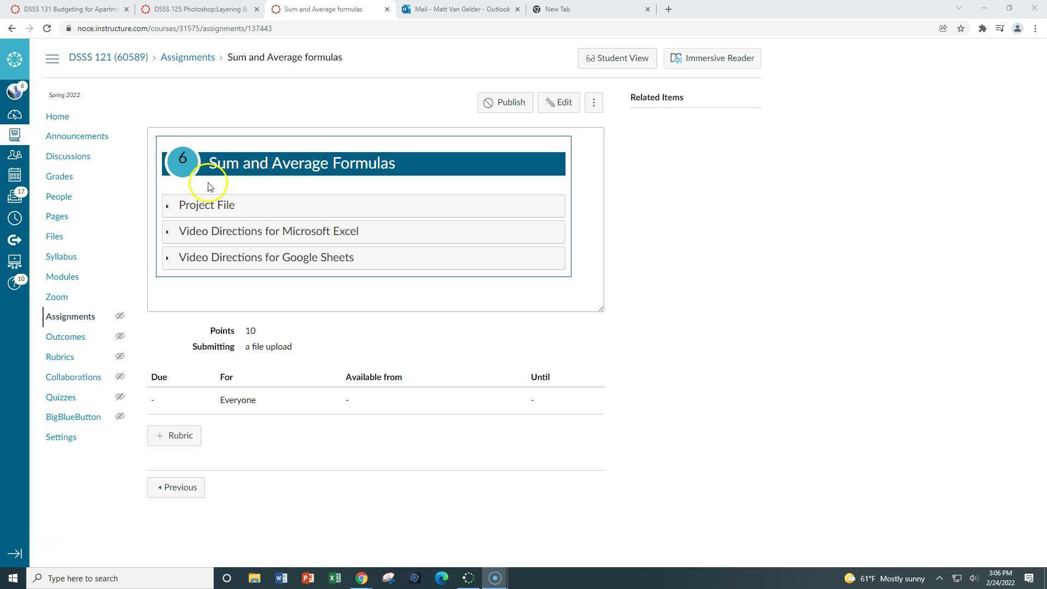Image resolution: width=1047 pixels, height=589 pixels.
Task: Open the three-dot assignment options menu
Action: coord(594,103)
